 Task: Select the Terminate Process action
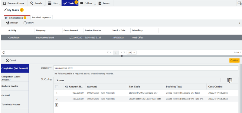[x=15, y=104]
